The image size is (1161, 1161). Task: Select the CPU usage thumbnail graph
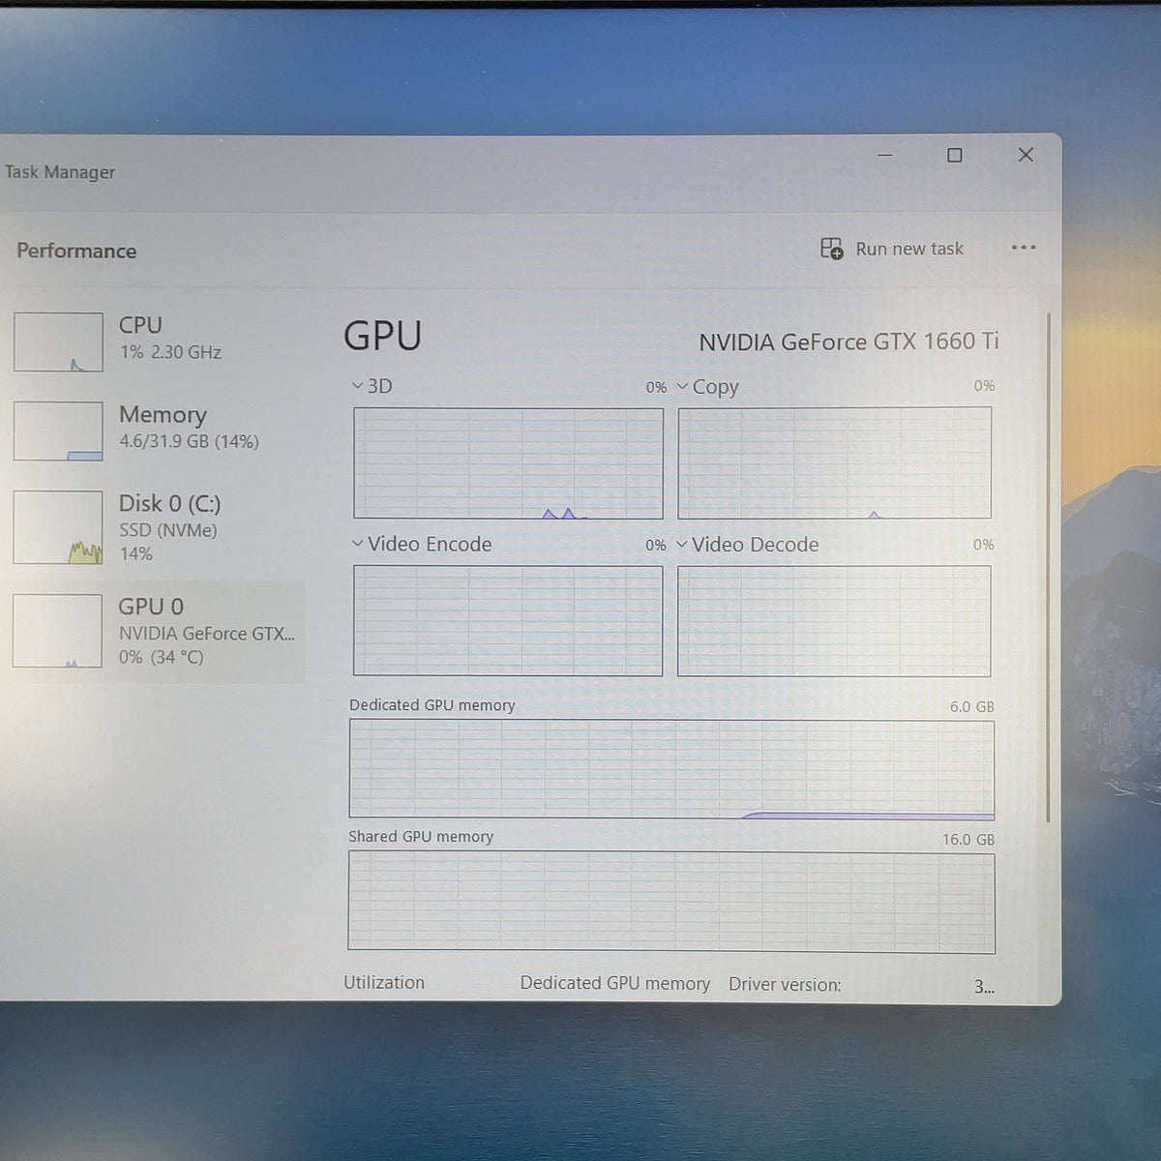click(58, 342)
